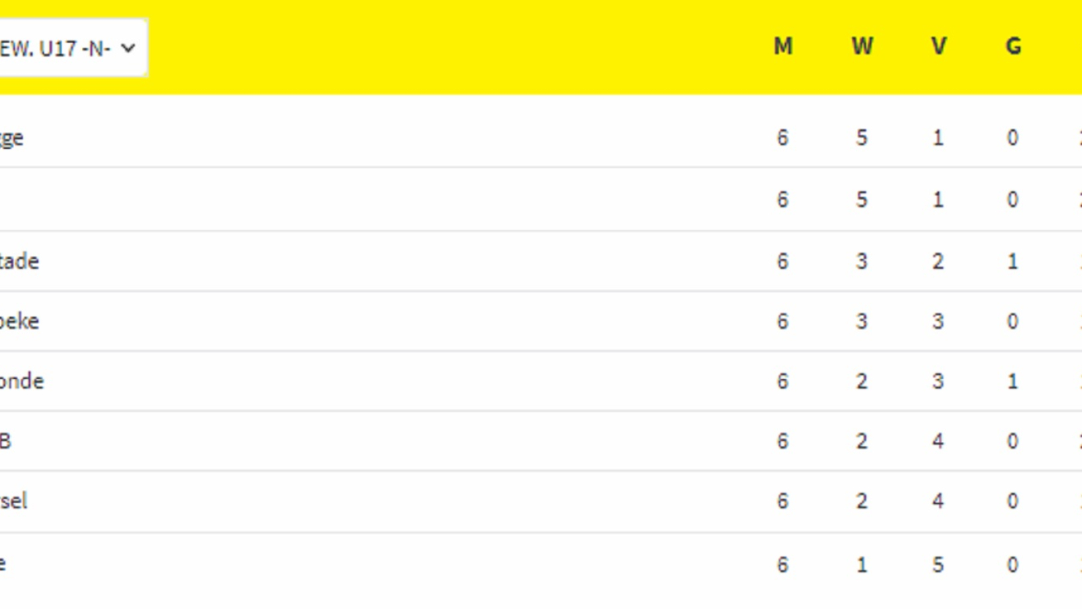
Task: Click the V value 5 in the bottom row
Action: tap(938, 564)
